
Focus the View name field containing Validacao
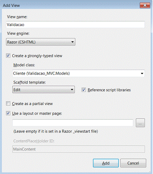coord(75,25)
